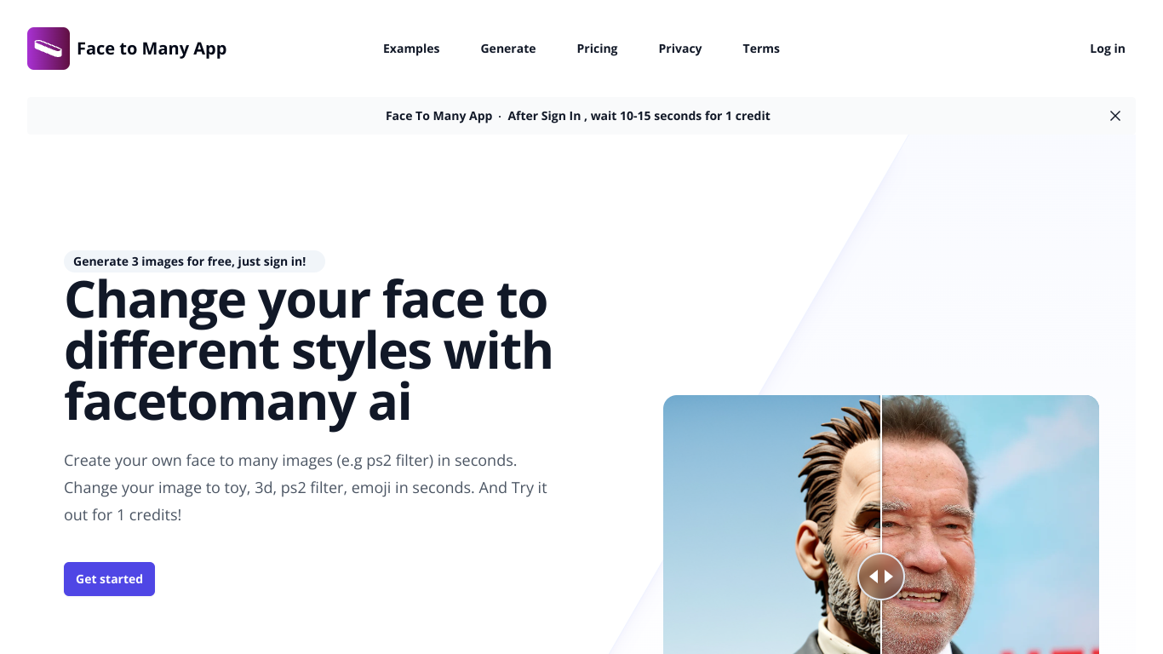This screenshot has width=1163, height=654.
Task: Open the Face to Many App home title
Action: pos(152,49)
